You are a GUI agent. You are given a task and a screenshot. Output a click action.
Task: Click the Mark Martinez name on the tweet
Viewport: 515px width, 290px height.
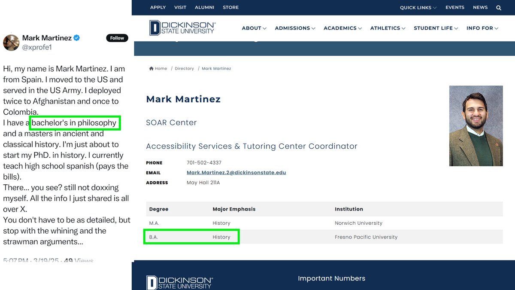pyautogui.click(x=47, y=38)
